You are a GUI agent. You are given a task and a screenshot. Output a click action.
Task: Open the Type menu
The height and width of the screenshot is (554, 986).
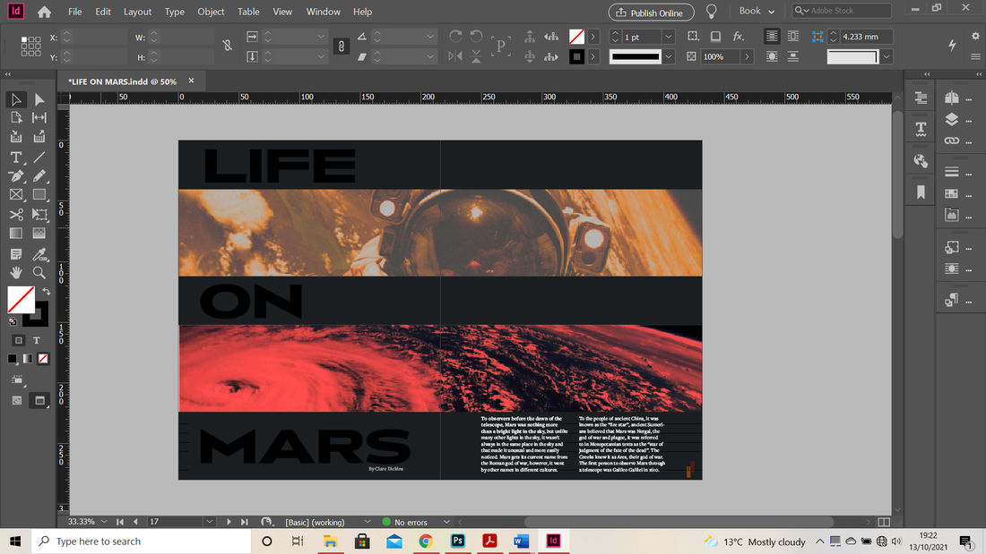pos(174,12)
